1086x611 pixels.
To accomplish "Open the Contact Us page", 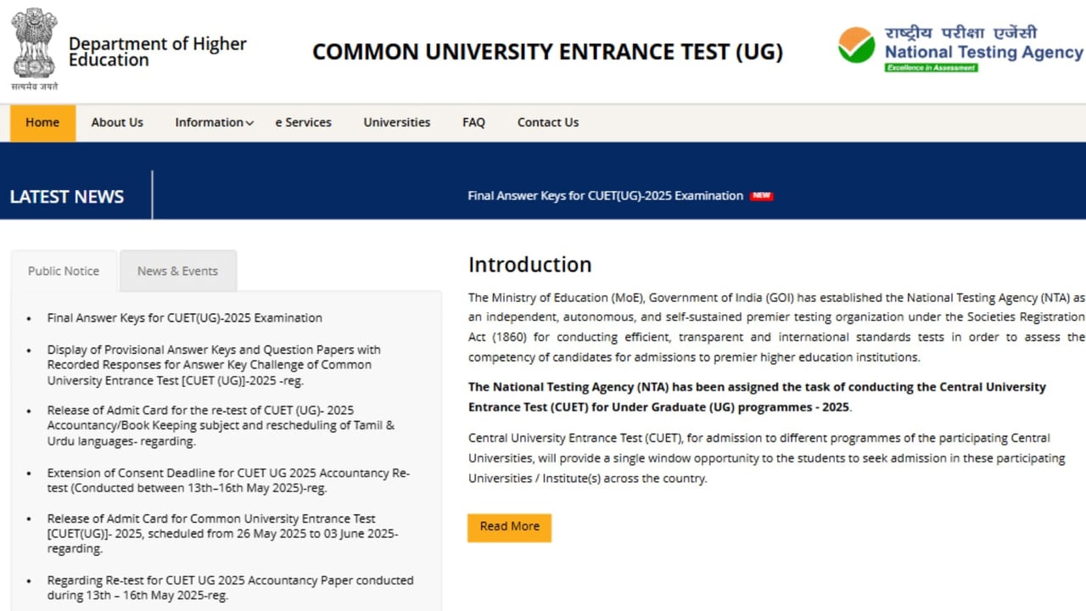I will (548, 123).
